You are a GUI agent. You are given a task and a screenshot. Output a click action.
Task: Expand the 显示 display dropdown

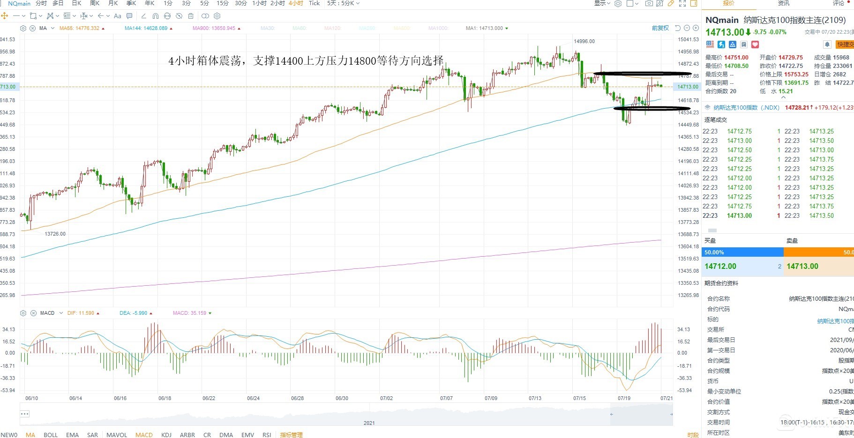[602, 3]
